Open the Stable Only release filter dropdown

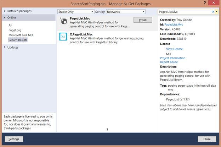(76, 12)
